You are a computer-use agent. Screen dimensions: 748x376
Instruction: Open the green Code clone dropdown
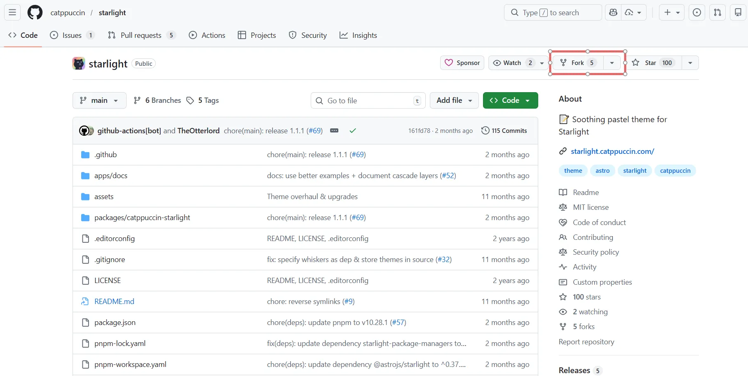[x=510, y=100]
